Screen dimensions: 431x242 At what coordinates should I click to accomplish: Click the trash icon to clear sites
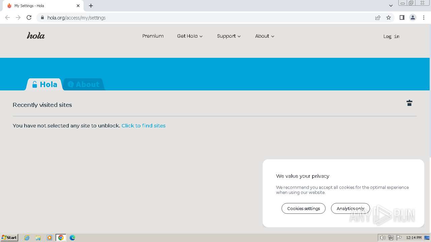pos(409,103)
